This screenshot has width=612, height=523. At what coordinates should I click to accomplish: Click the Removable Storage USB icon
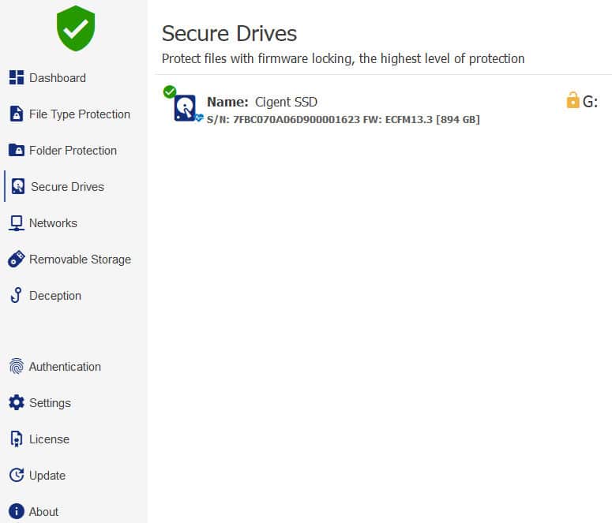17,259
